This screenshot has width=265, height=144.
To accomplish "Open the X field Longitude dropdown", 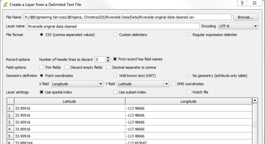I will pyautogui.click(x=77, y=84).
